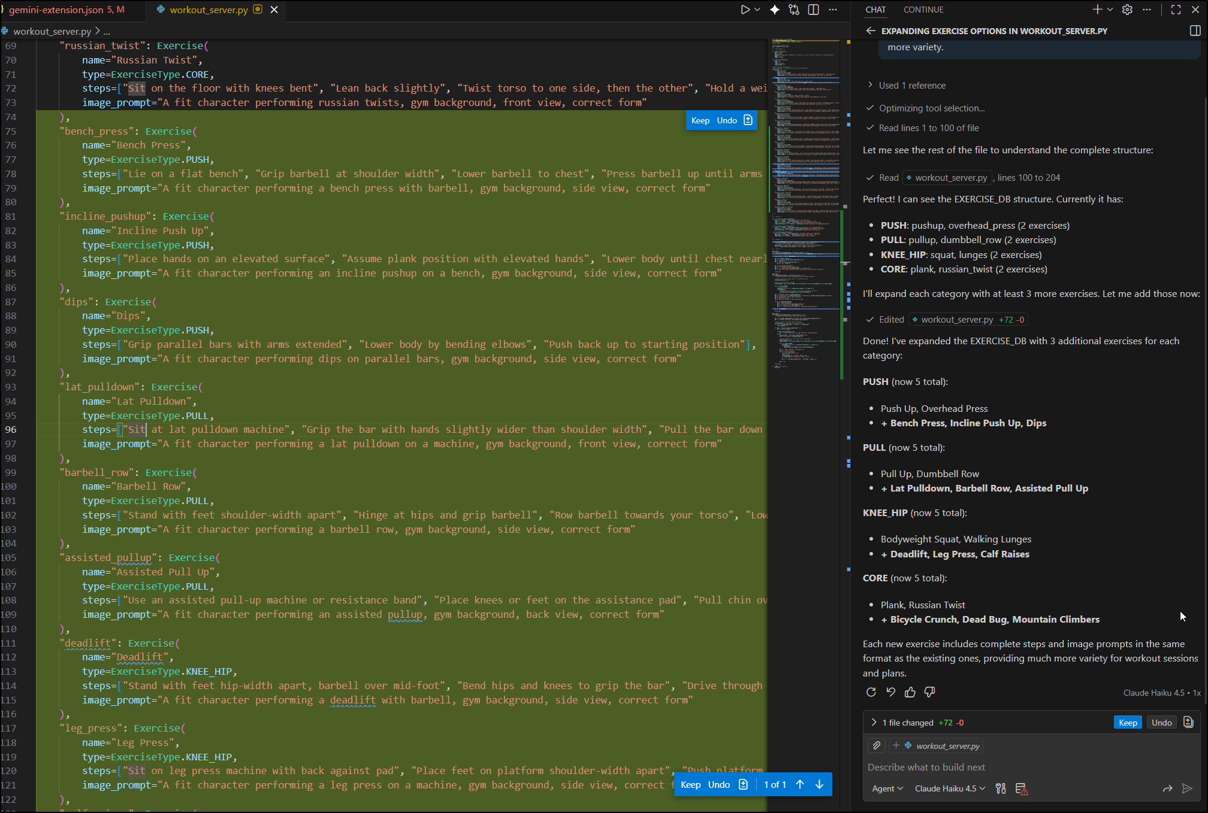This screenshot has width=1208, height=813.
Task: Open the source control changes icon
Action: 794,10
